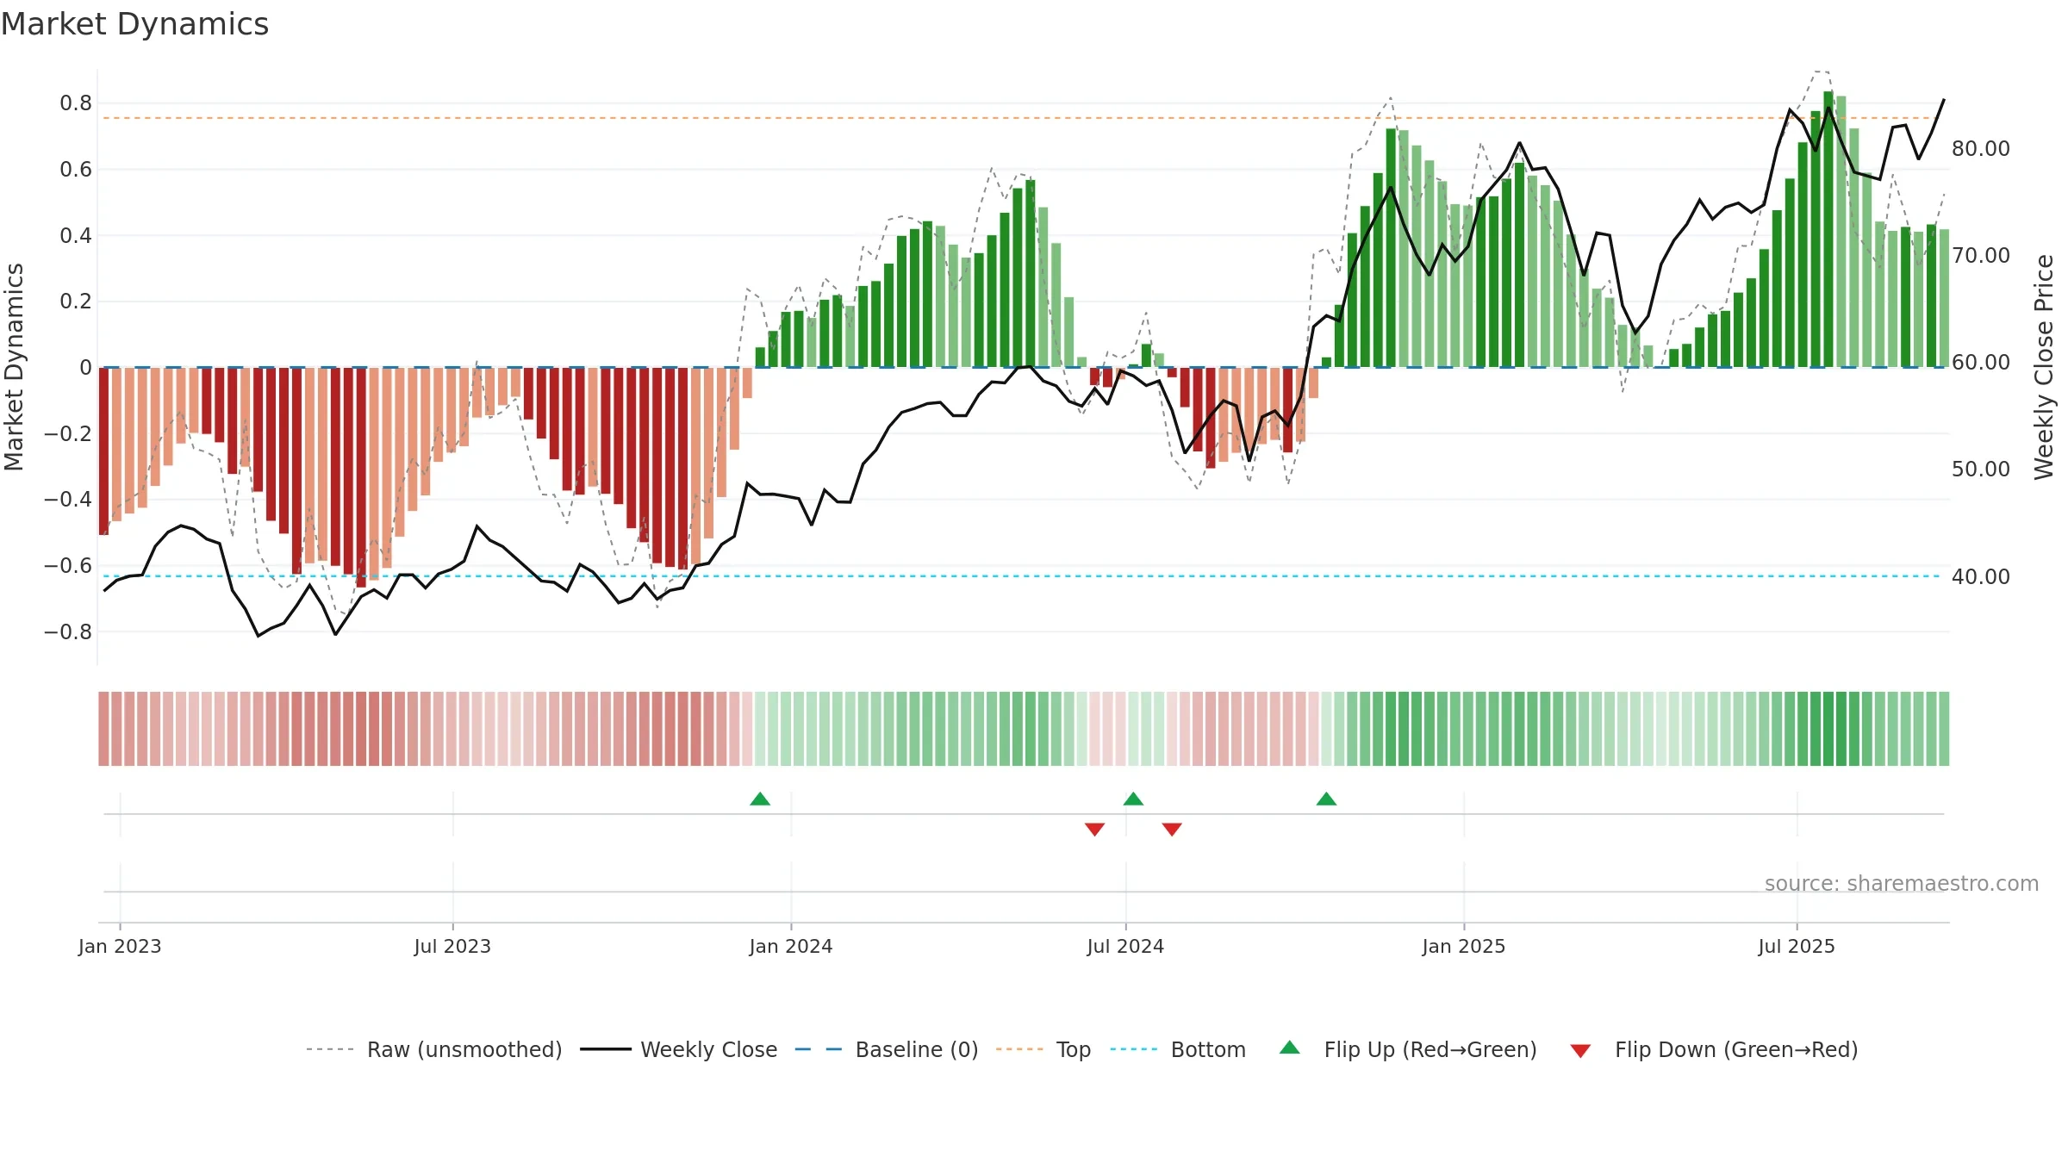Click the −0.8 left axis tick label
The height and width of the screenshot is (1163, 2068).
[x=68, y=631]
